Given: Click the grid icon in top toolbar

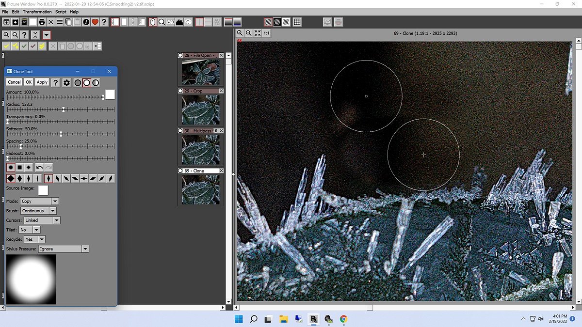Looking at the screenshot, I should coord(297,22).
